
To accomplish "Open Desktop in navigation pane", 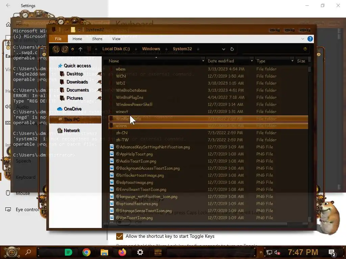I will click(75, 74).
